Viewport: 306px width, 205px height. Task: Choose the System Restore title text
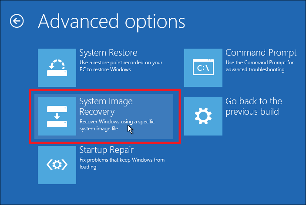tap(108, 53)
